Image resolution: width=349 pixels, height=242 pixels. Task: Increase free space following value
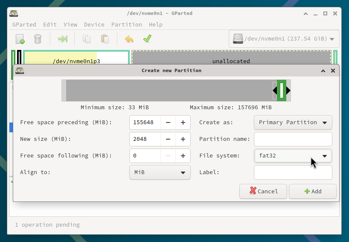[183, 156]
